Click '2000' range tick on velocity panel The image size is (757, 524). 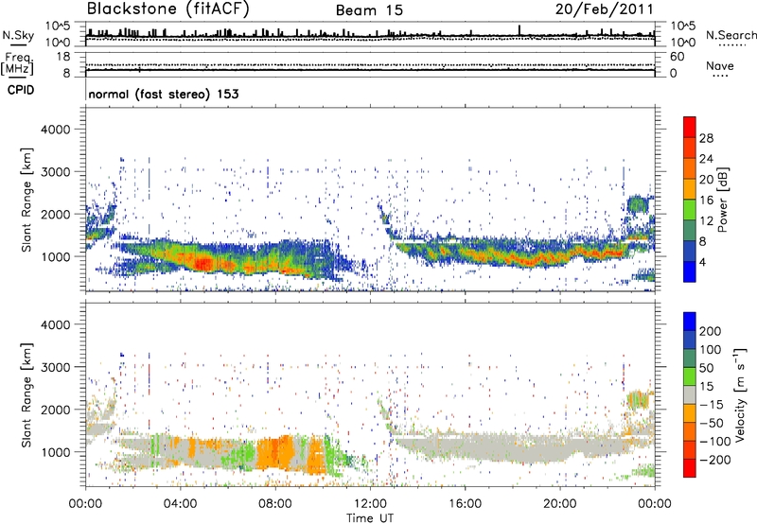click(55, 410)
